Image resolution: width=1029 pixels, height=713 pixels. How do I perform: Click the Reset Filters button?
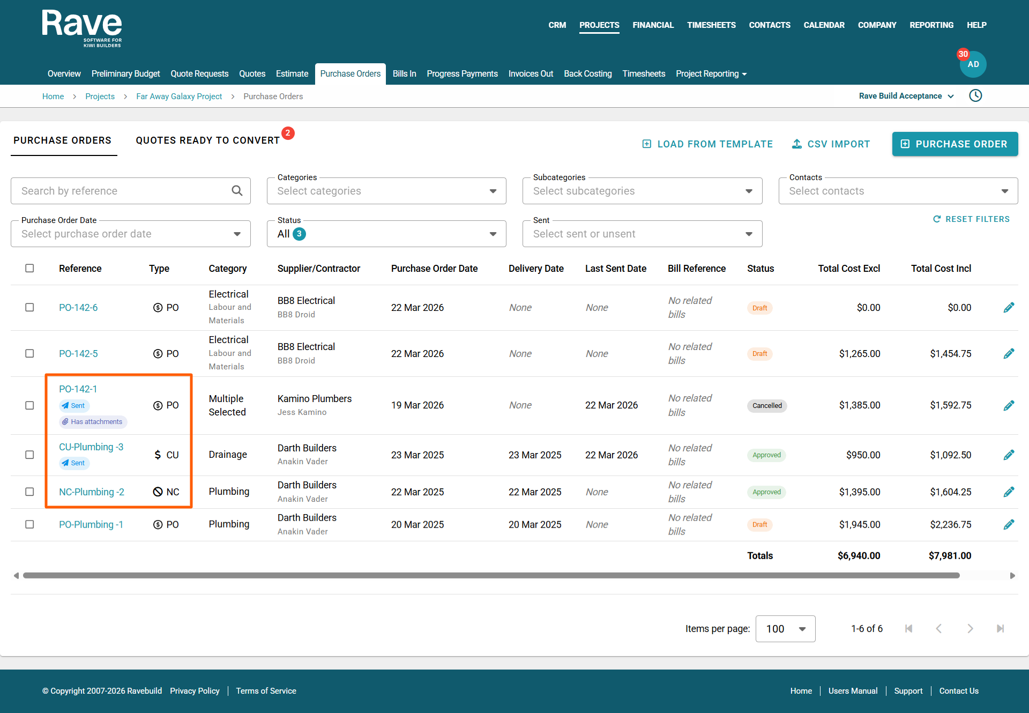pos(971,219)
